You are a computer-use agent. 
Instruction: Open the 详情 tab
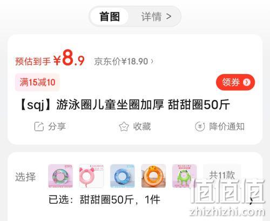coord(156,17)
